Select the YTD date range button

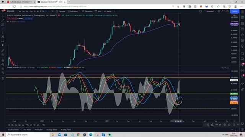(x=27, y=125)
